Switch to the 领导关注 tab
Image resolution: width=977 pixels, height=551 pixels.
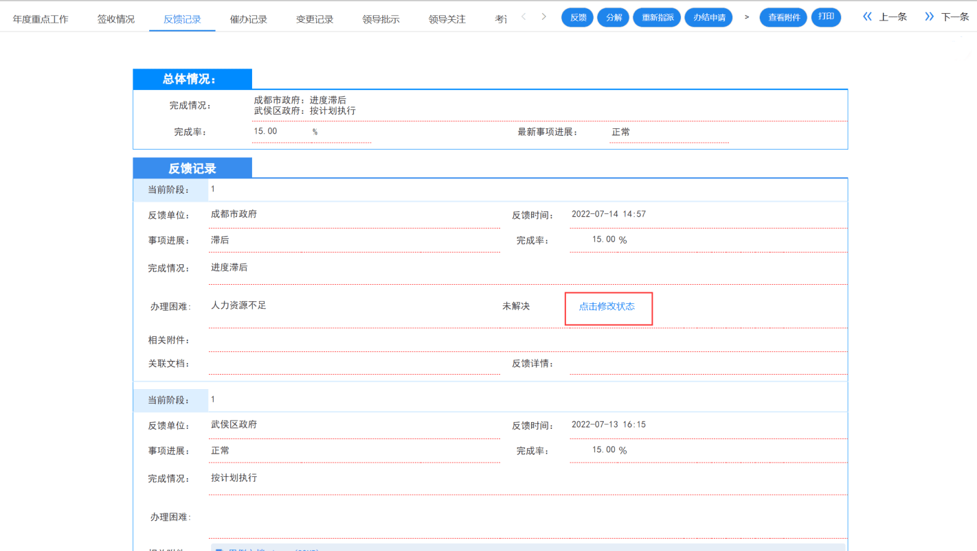[x=447, y=19]
